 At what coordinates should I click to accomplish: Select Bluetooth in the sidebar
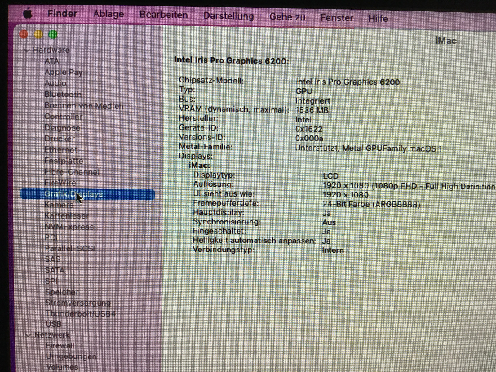63,94
